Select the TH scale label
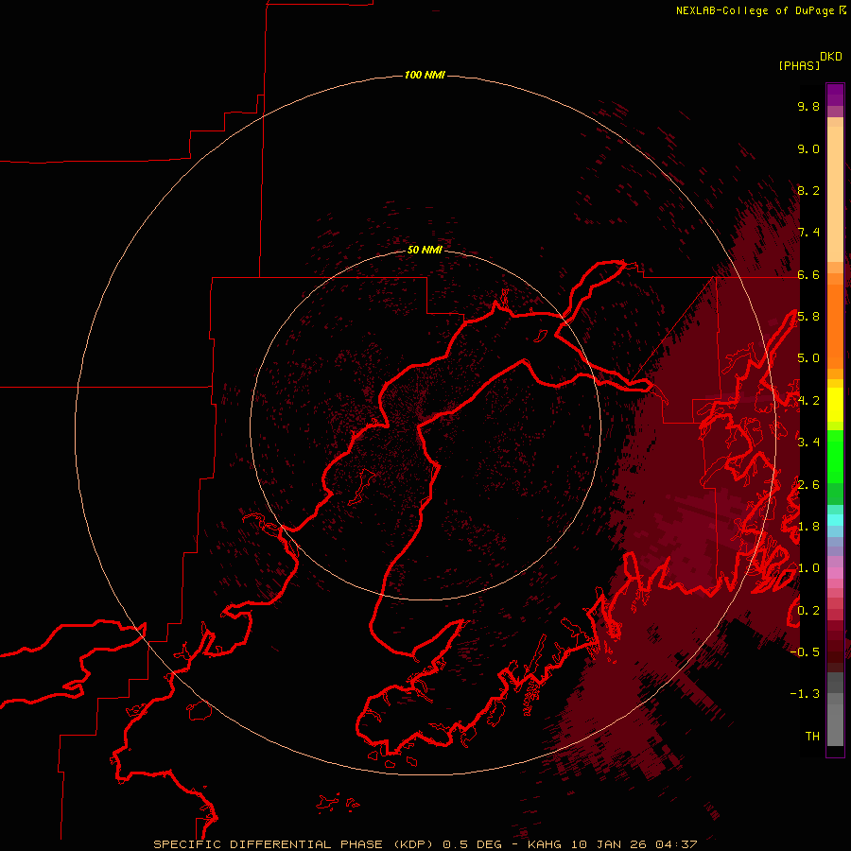Viewport: 851px width, 851px height. click(812, 737)
